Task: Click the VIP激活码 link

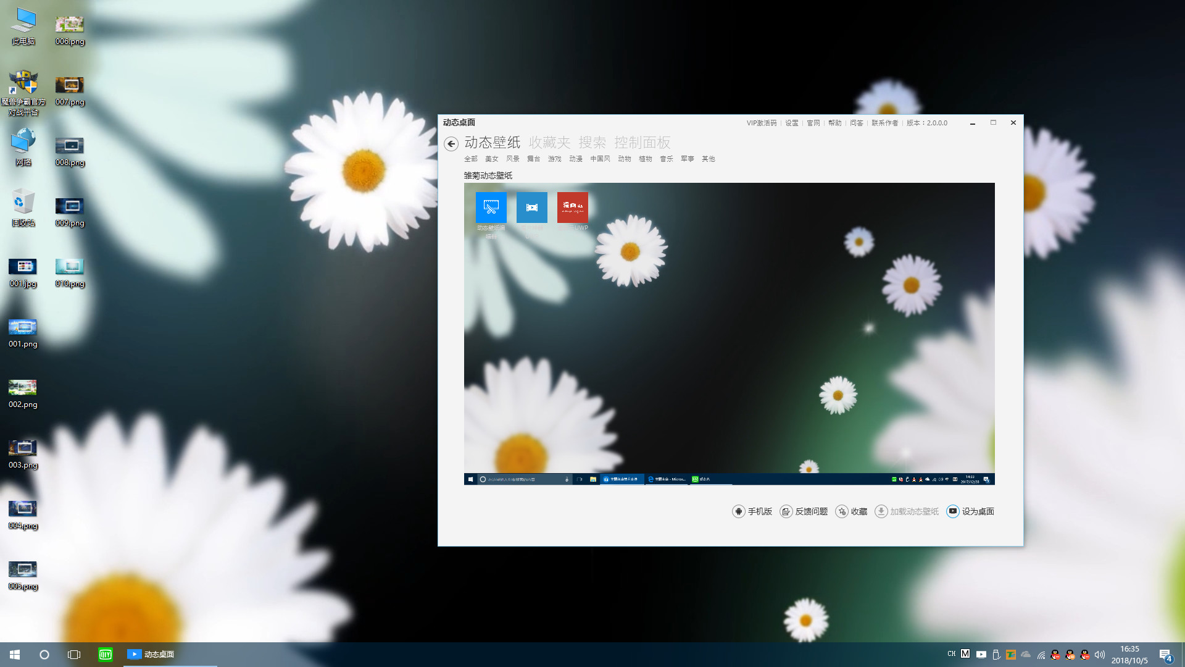Action: pyautogui.click(x=762, y=123)
